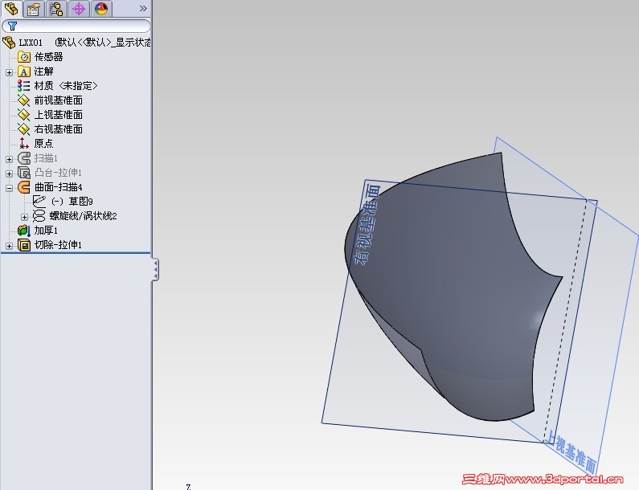Switch to the PropertyManager tab
Viewport: 639px width, 490px height.
click(x=34, y=9)
